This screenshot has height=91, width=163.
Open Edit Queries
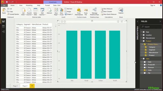tap(42, 12)
